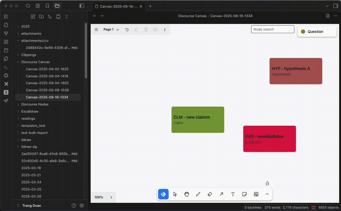The height and width of the screenshot is (211, 341).
Task: Select the Sticky note tool
Action: [x=245, y=194]
